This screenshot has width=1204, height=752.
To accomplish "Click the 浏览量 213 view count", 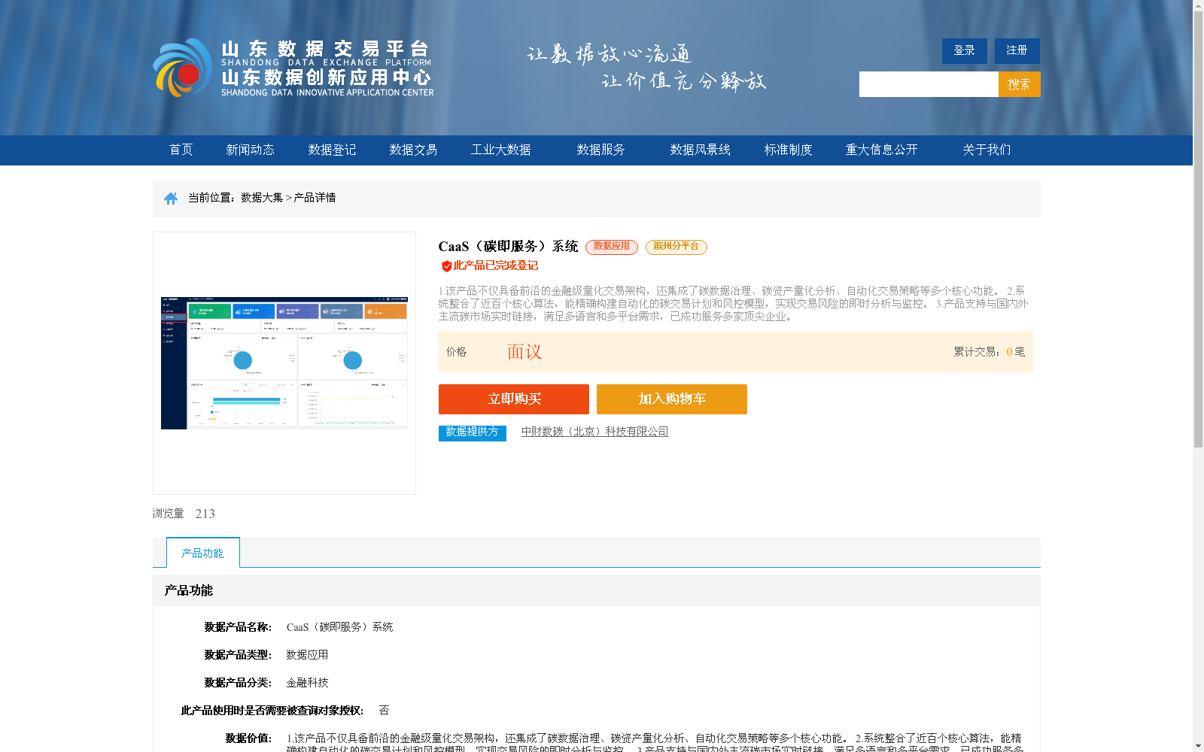I will pyautogui.click(x=184, y=514).
